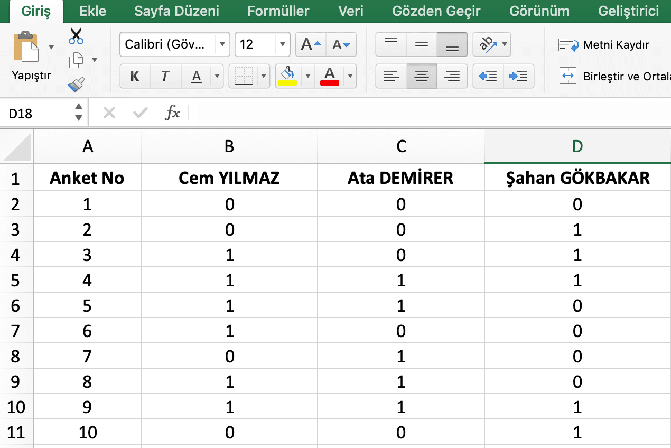The height and width of the screenshot is (448, 671).
Task: Click the Ata DEMİRER header cell
Action: pyautogui.click(x=401, y=178)
